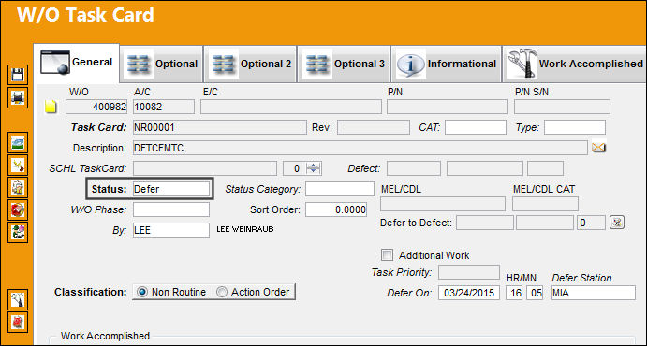The image size is (647, 346).
Task: Click the red circular icon in the sidebar
Action: point(18,210)
